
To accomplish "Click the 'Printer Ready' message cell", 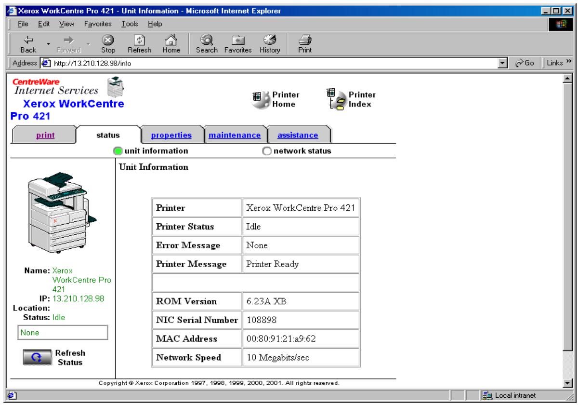I will [301, 264].
